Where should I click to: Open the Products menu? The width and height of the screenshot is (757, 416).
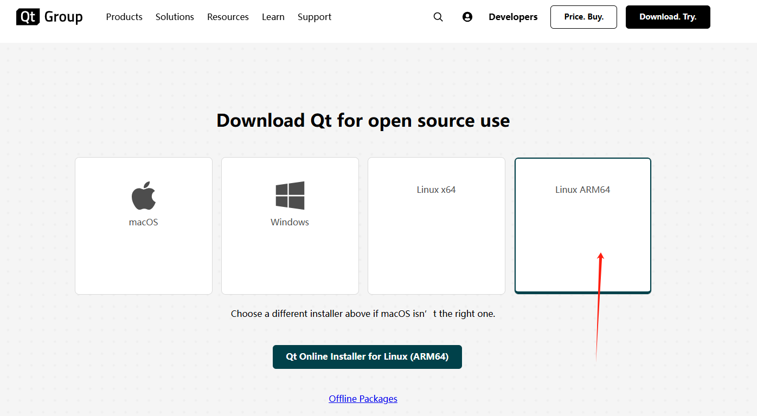pos(124,17)
